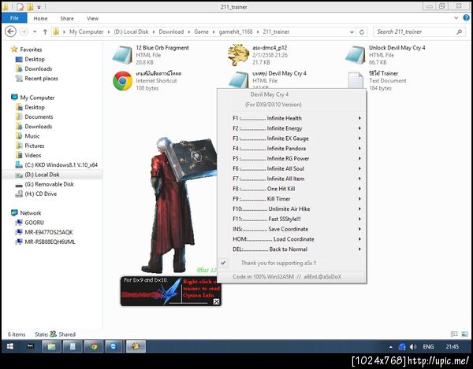Select Music under My Computer
The width and height of the screenshot is (473, 369).
click(28, 136)
